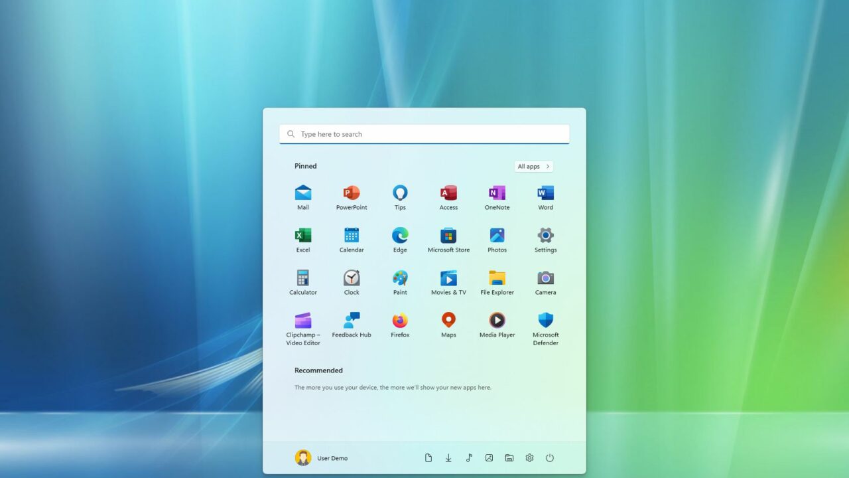Launch Microsoft Access
The image size is (849, 478).
[x=448, y=198]
